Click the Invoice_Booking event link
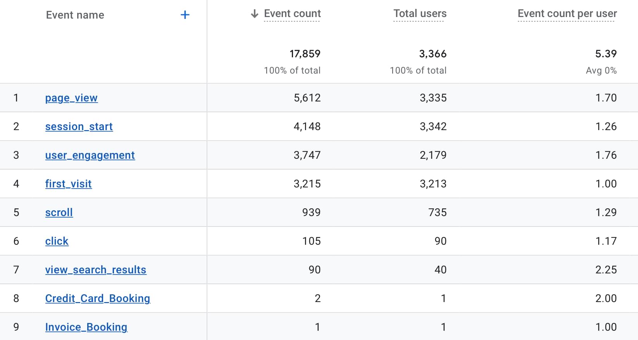638x340 pixels. click(86, 327)
